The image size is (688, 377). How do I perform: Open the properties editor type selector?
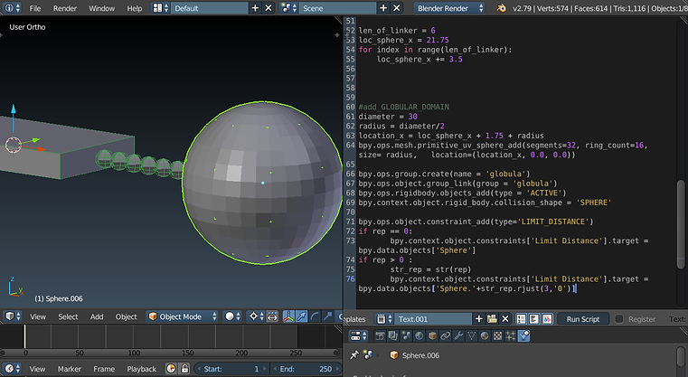(358, 335)
